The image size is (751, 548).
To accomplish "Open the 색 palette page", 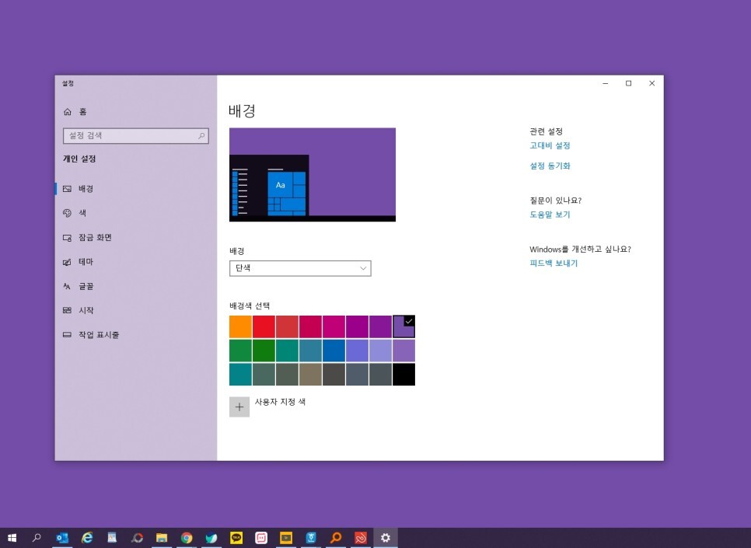I will (x=75, y=213).
